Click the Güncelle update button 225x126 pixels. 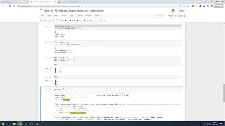pos(219,6)
